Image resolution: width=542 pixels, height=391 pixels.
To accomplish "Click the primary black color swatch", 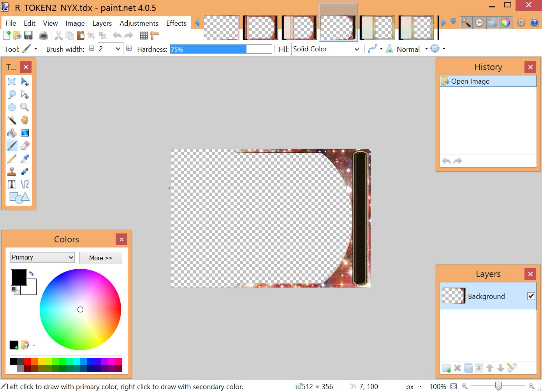I will pyautogui.click(x=19, y=277).
